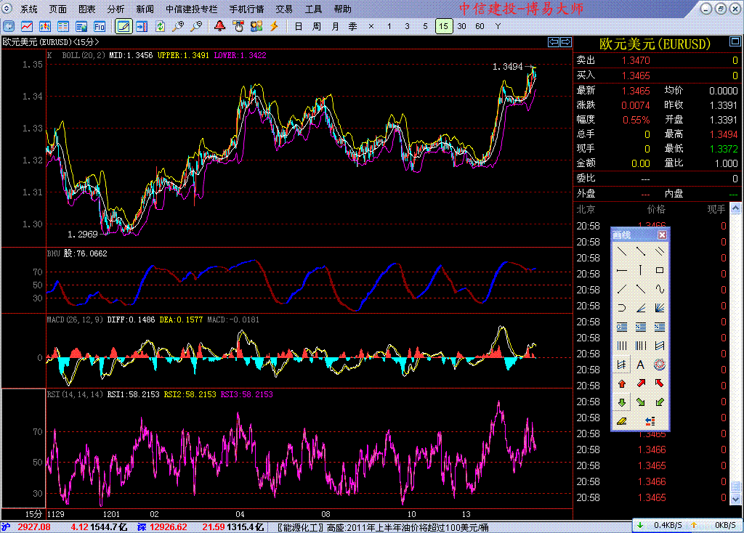The width and height of the screenshot is (744, 533).
Task: Select the sine wave curve drawing tool
Action: coord(660,289)
